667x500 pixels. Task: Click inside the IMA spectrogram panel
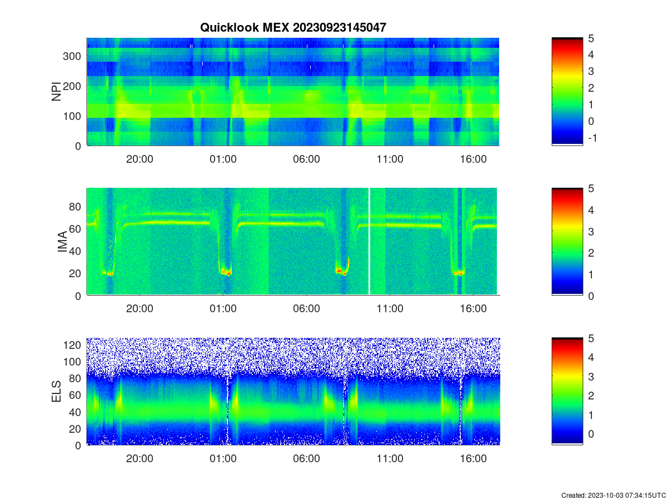coord(292,242)
